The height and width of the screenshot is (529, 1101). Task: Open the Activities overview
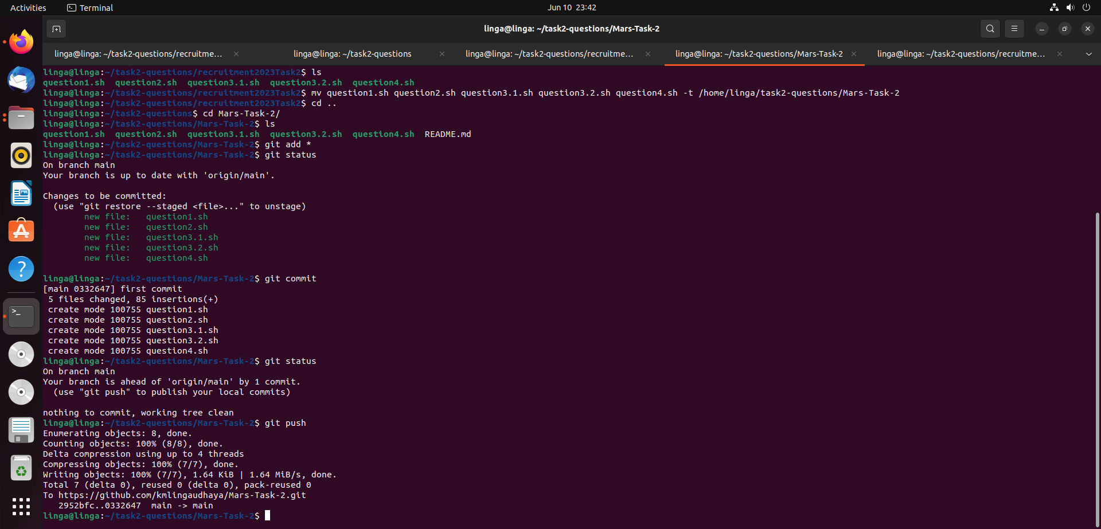point(28,7)
